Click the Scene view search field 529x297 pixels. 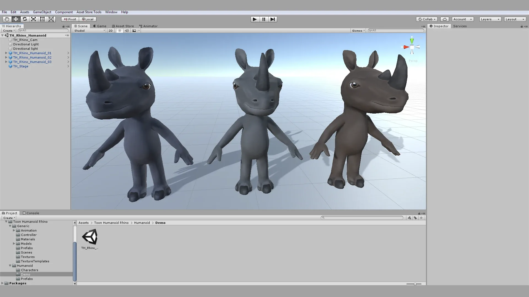click(x=396, y=31)
